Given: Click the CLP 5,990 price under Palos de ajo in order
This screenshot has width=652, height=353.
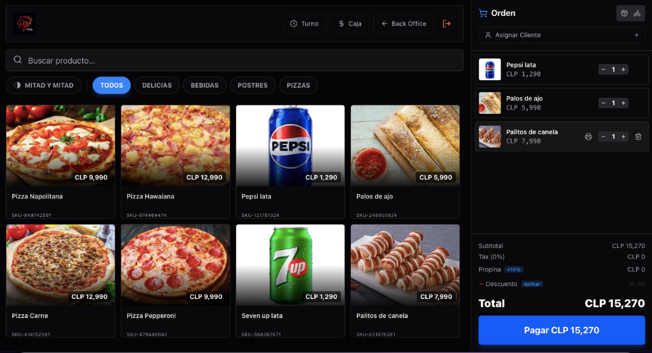Looking at the screenshot, I should point(523,107).
